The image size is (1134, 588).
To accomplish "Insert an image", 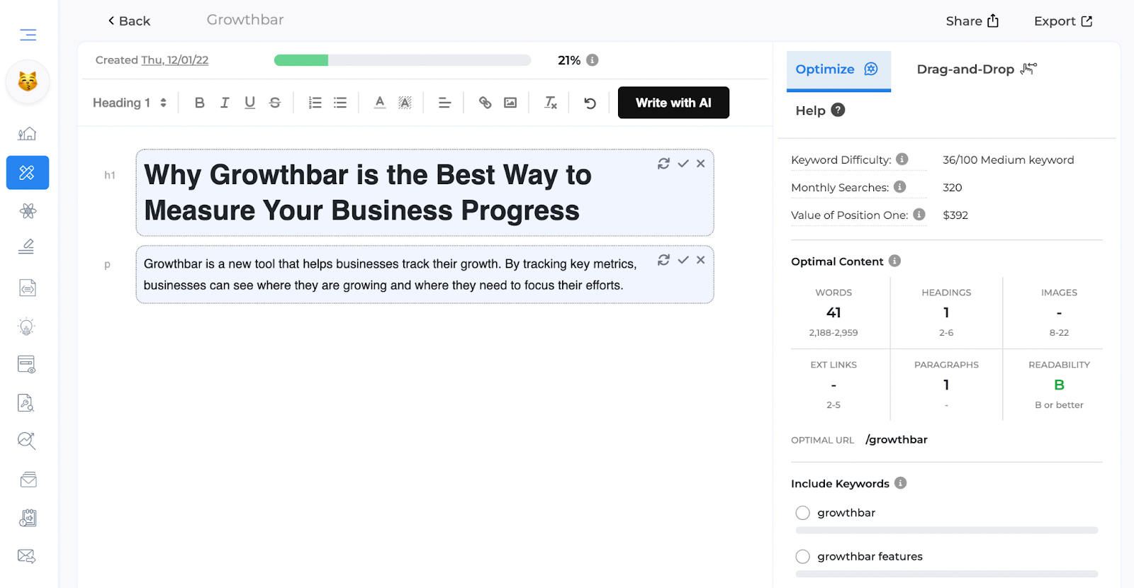I will pyautogui.click(x=510, y=103).
